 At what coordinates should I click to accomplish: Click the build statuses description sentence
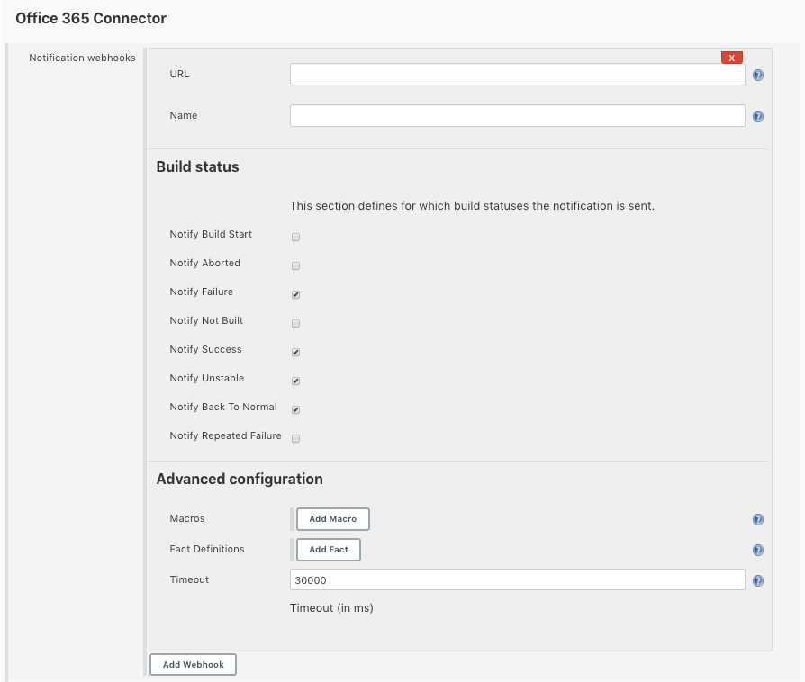(x=472, y=206)
